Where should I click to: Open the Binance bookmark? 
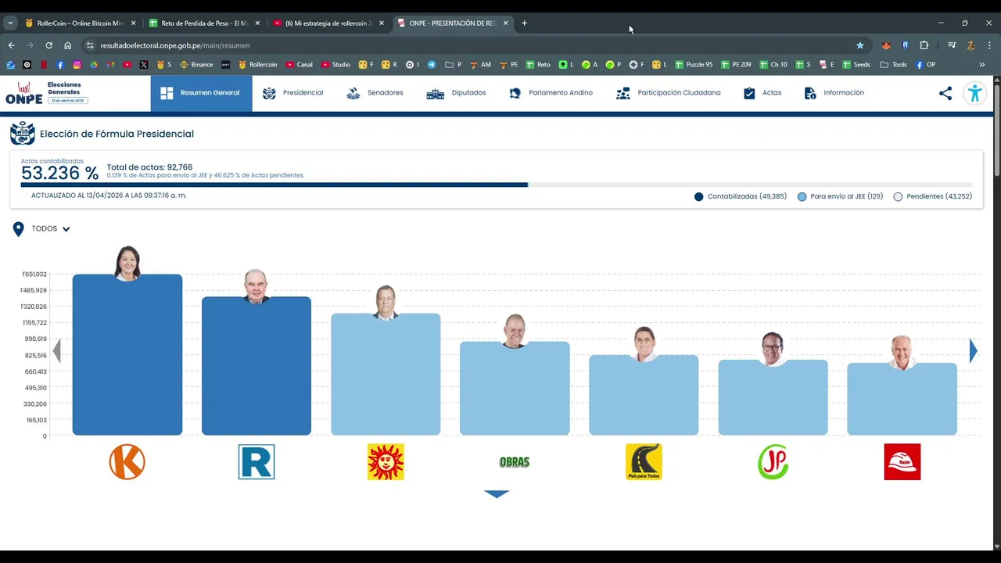[x=196, y=65]
